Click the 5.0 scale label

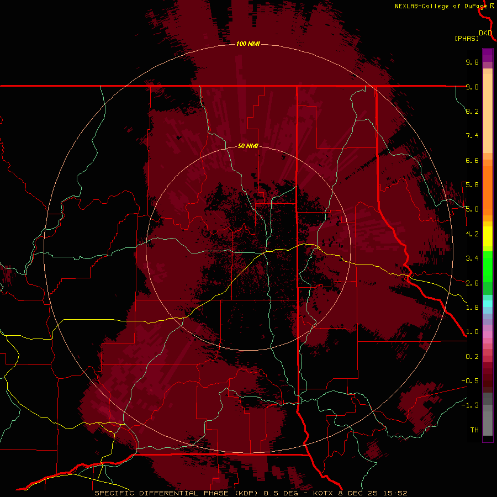point(472,209)
